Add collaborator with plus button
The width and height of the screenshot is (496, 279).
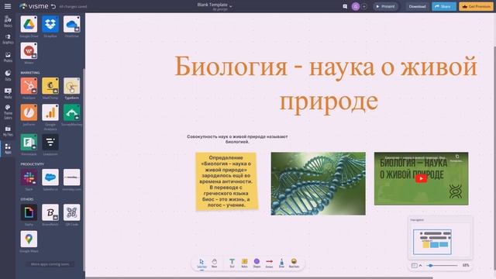coord(364,6)
